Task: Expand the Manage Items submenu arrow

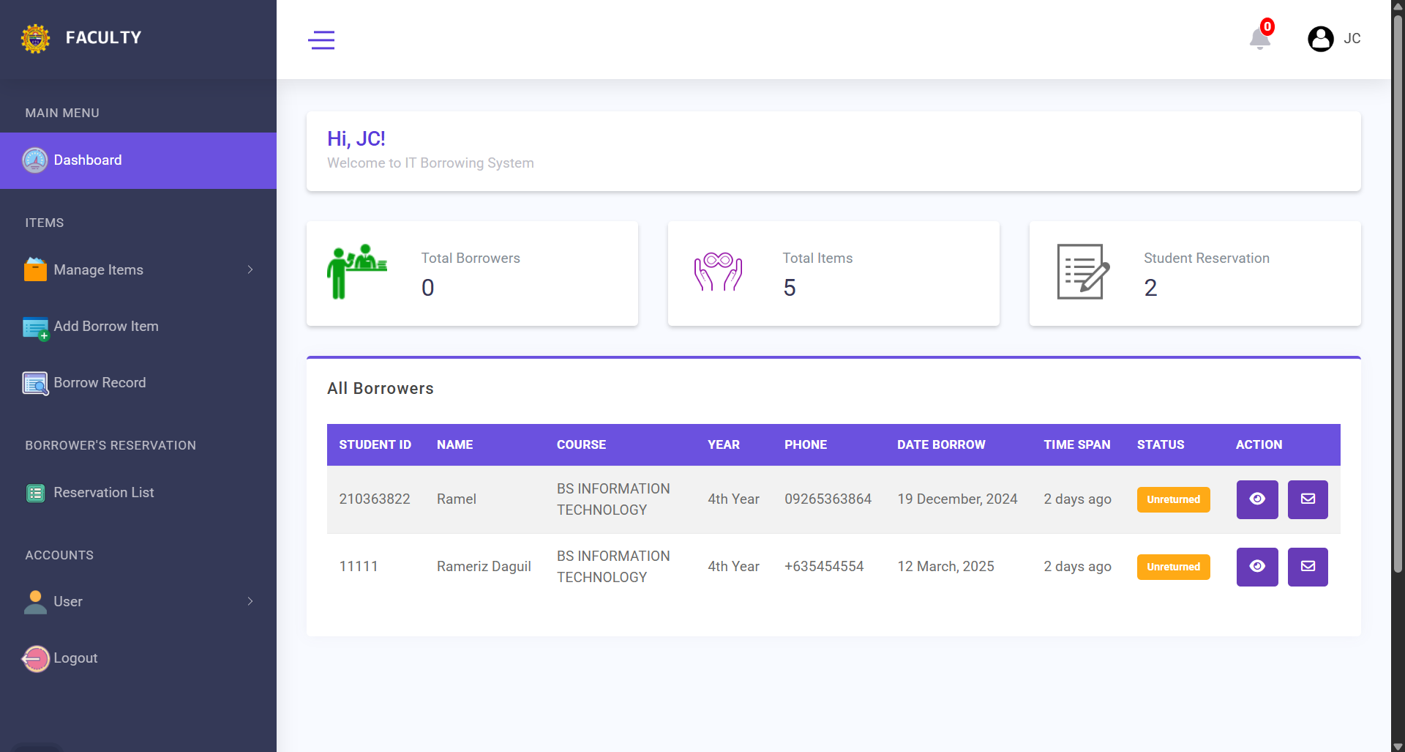Action: tap(250, 269)
